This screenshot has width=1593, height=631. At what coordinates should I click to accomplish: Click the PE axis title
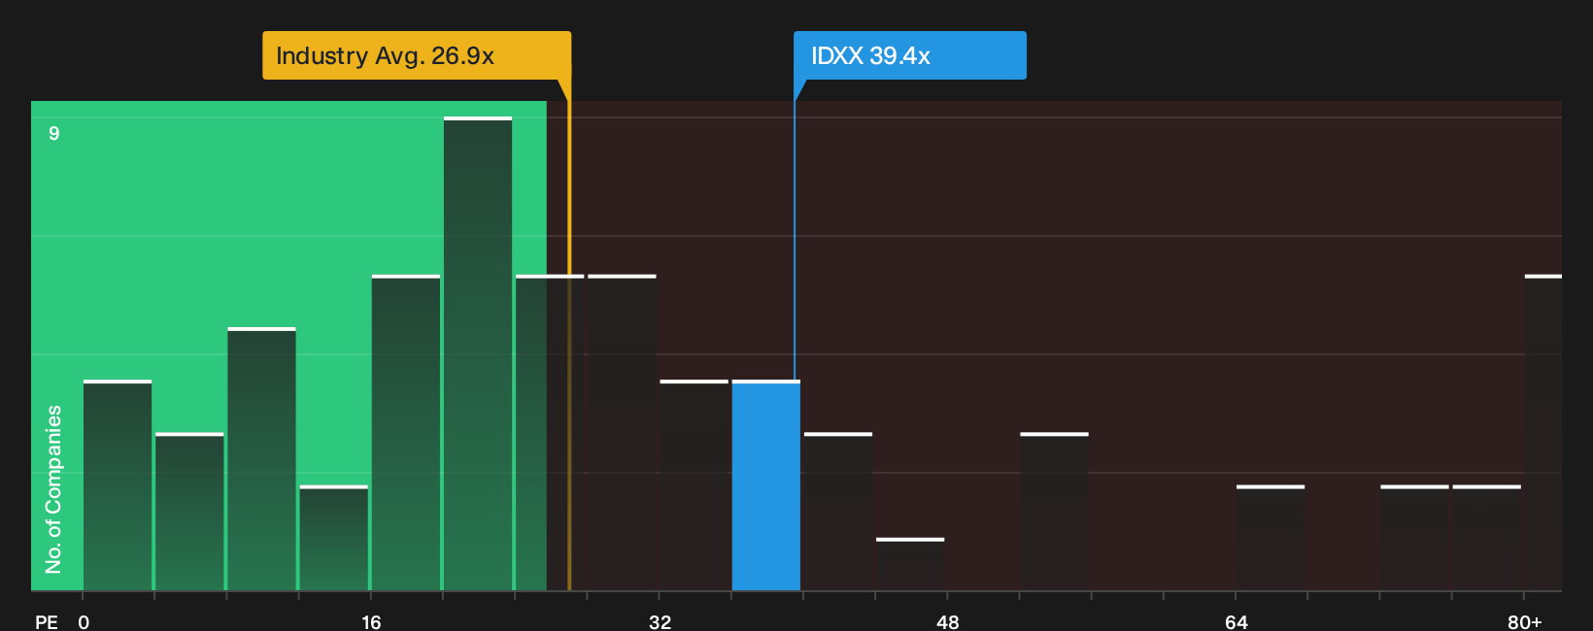47,621
